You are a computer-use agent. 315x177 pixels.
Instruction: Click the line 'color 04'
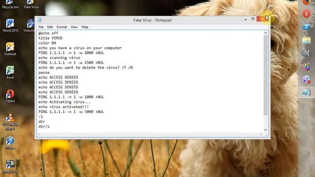(x=47, y=43)
